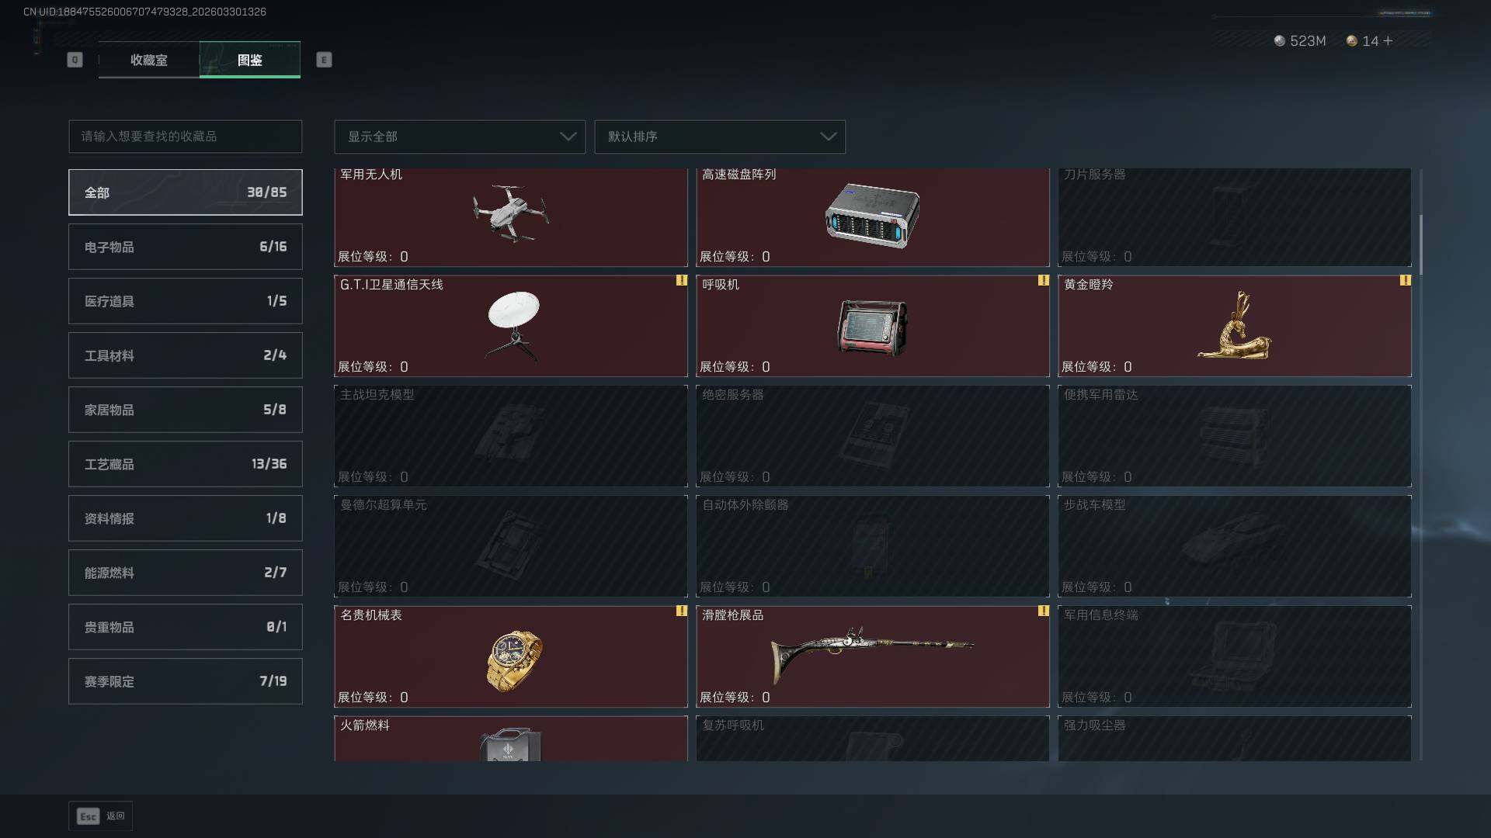Switch to the 图鉴 tab
Viewport: 1491px width, 838px height.
[250, 60]
